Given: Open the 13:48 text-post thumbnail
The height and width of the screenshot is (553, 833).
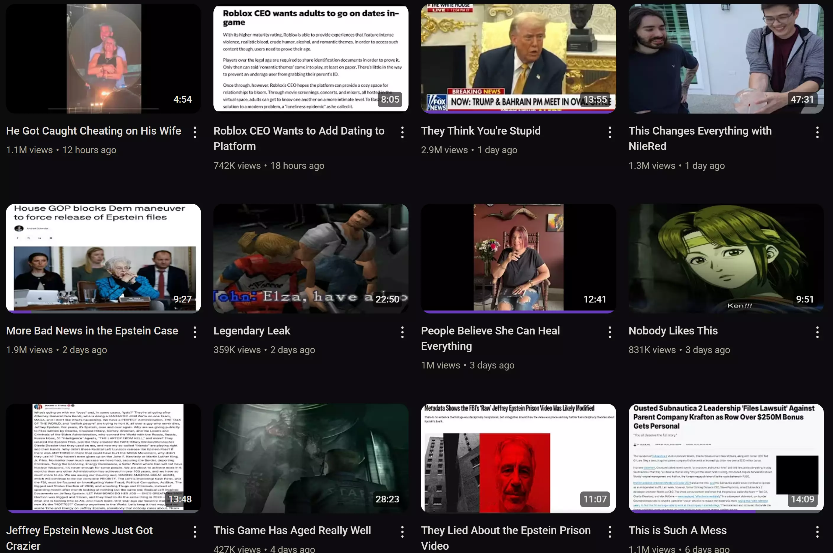Looking at the screenshot, I should tap(103, 458).
